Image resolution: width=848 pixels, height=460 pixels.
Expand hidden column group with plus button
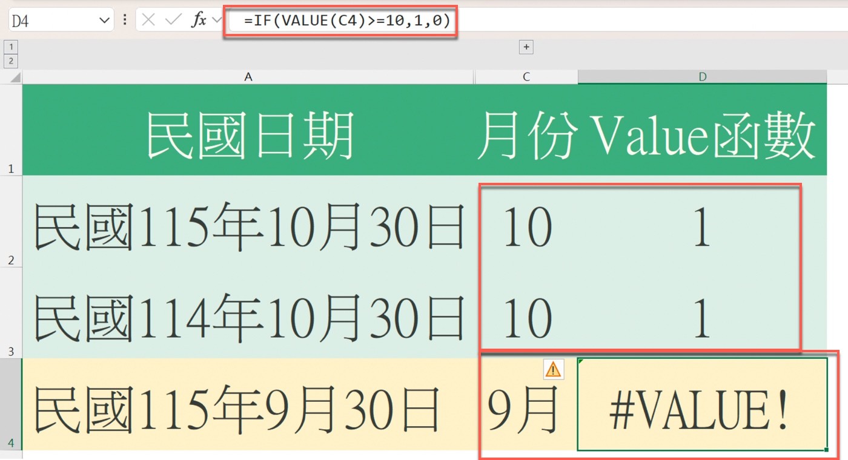(526, 47)
